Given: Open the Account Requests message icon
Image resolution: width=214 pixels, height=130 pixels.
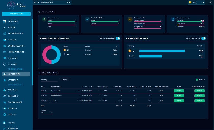Looking at the screenshot, I should point(5,52).
